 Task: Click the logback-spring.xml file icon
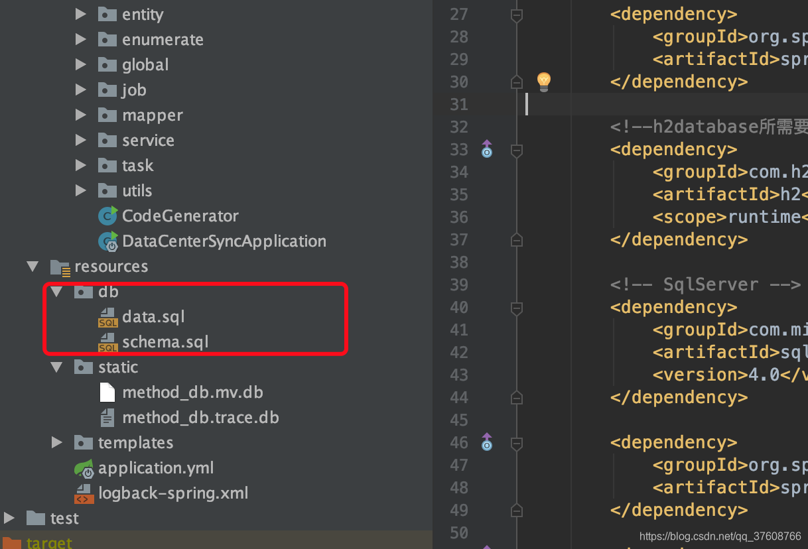(x=84, y=493)
